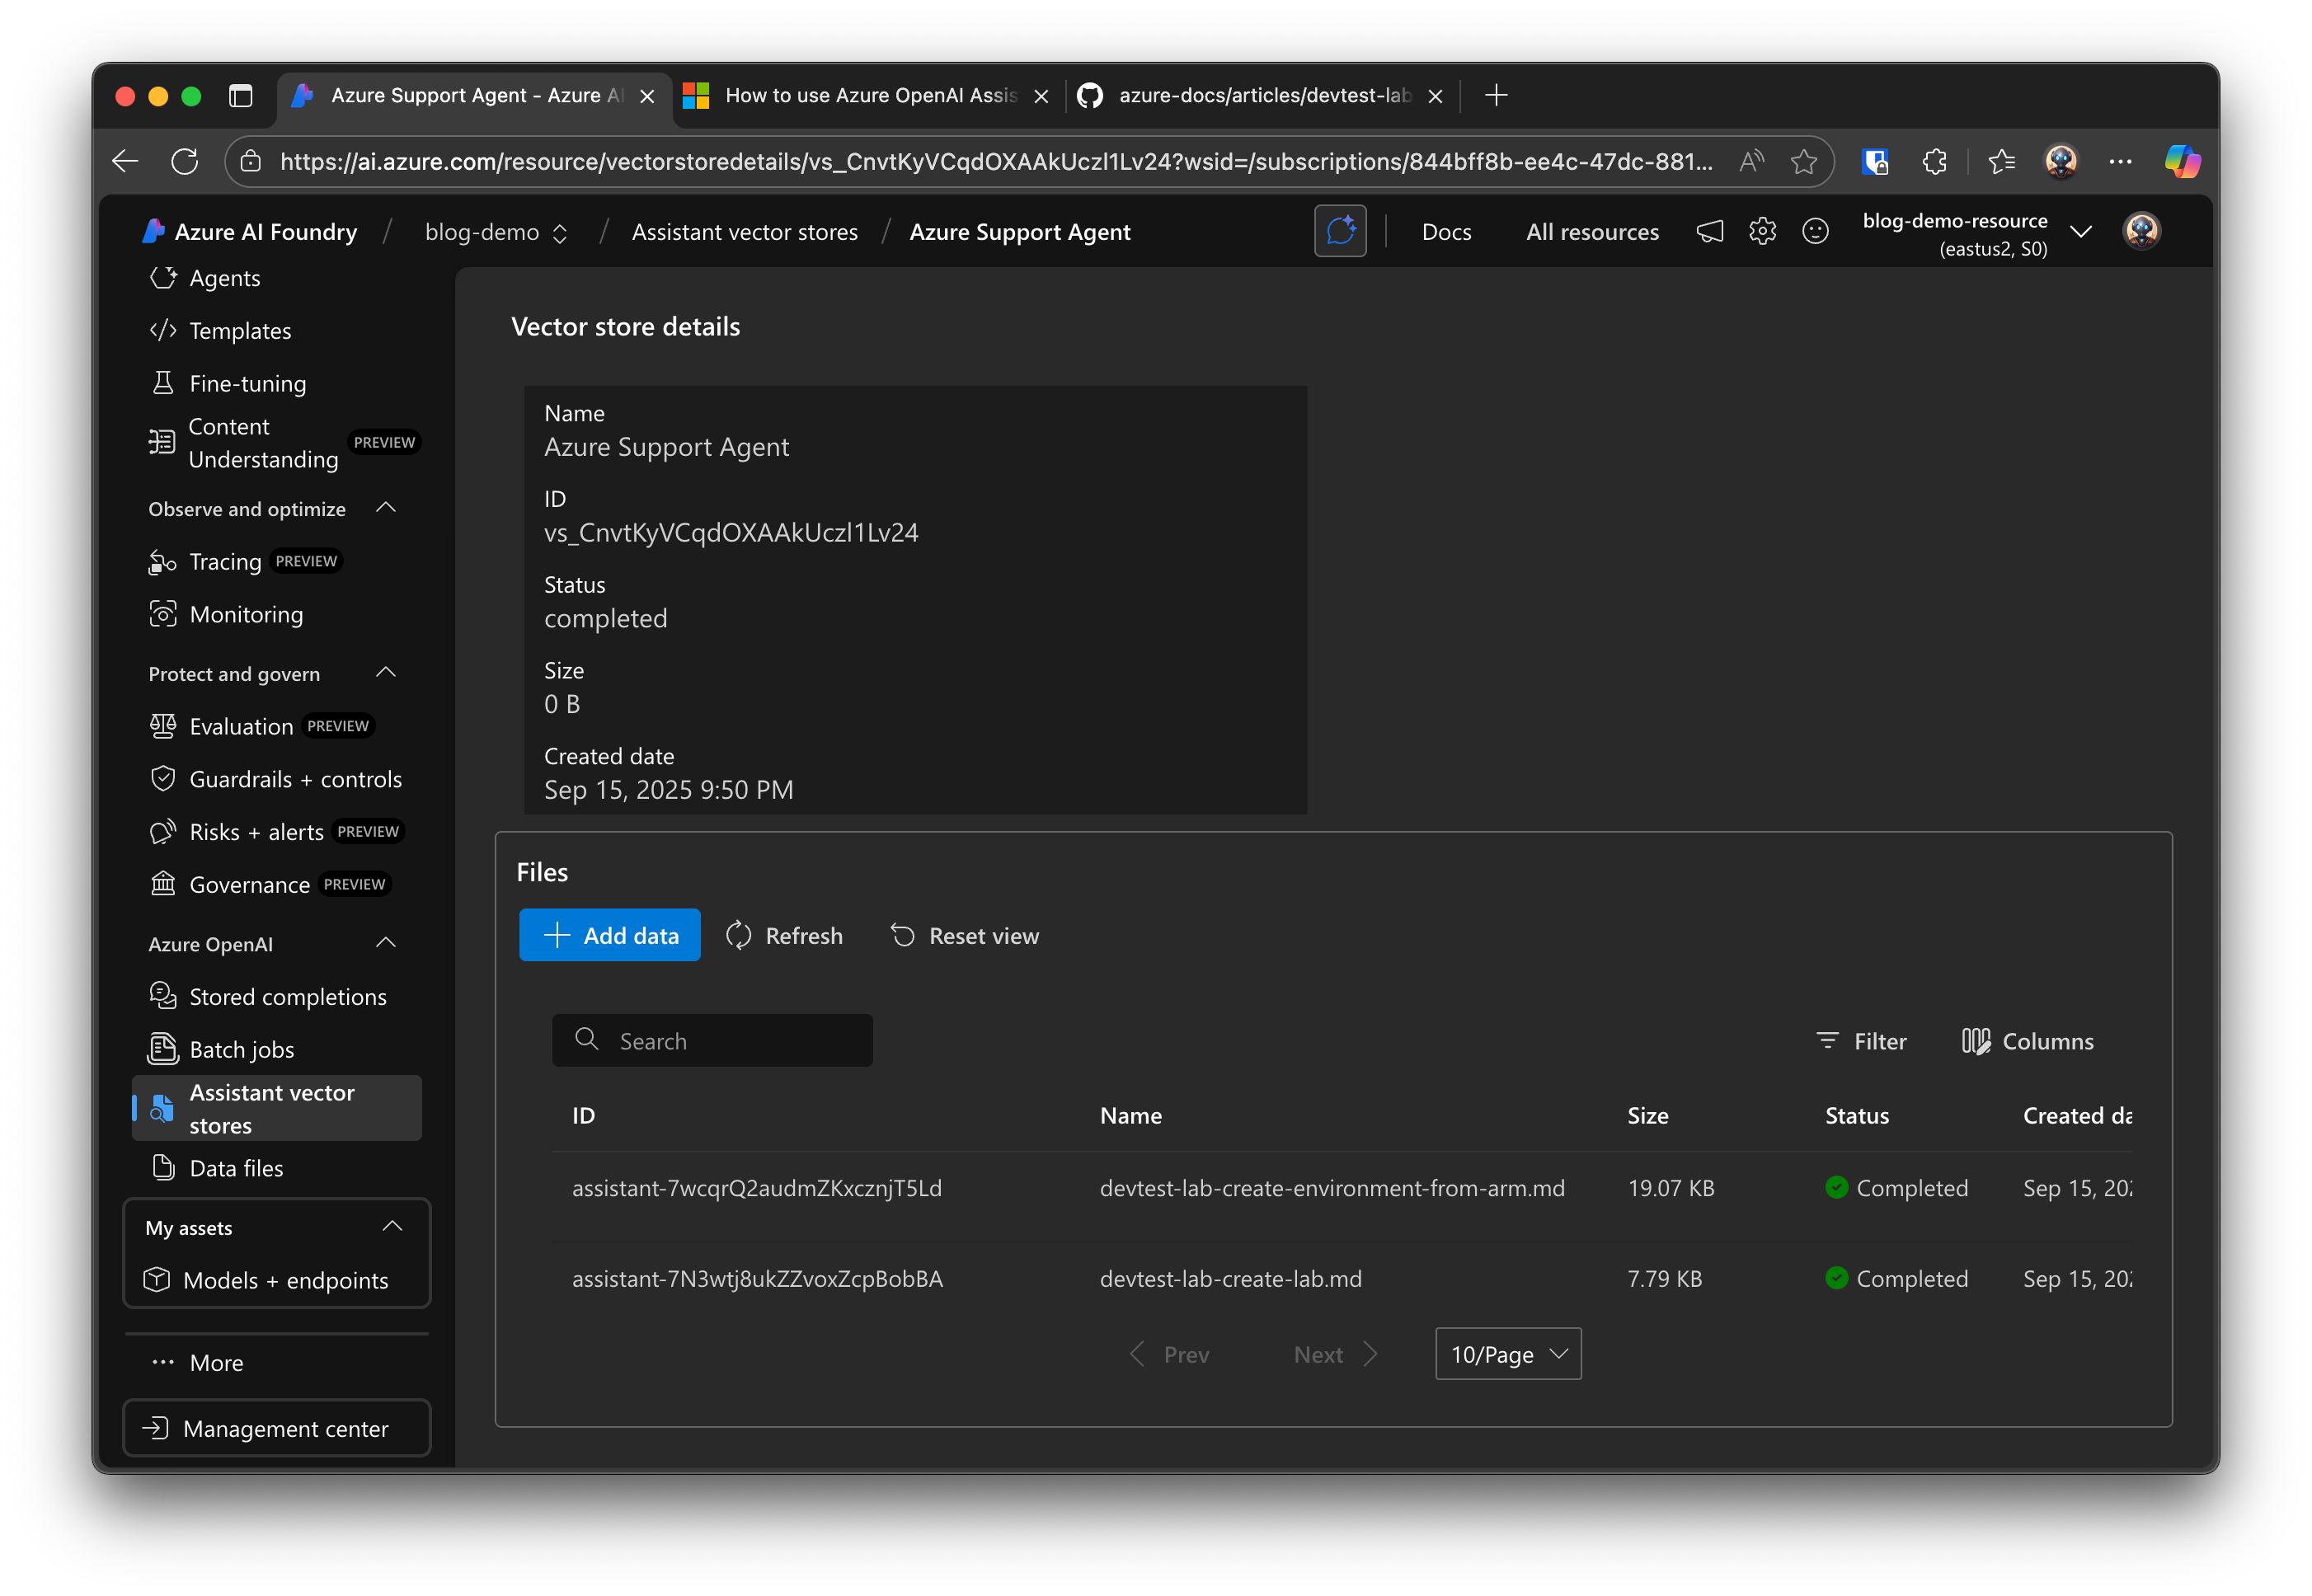Switch to the azure-docs GitHub tab
Viewport: 2312px width, 1596px height.
coord(1262,95)
